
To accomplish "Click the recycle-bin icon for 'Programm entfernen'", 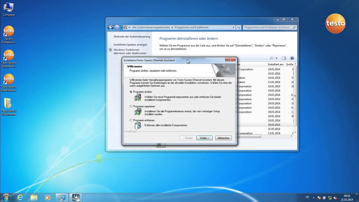I will 138,125.
